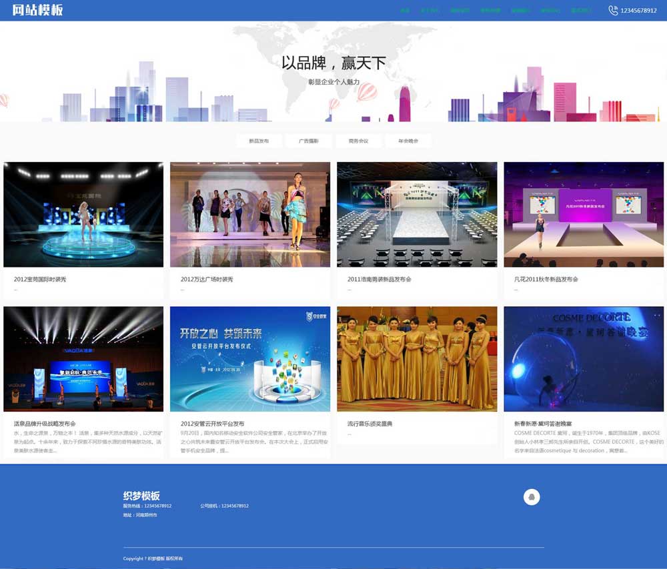Viewport: 667px width, 569px height.
Task: Switch to the 广告摄影 category tab
Action: (x=309, y=141)
